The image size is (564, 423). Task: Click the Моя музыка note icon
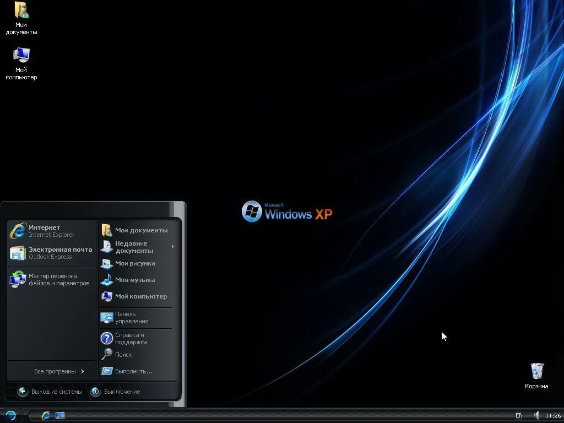[x=106, y=280]
